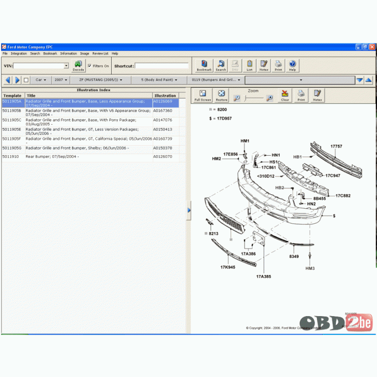Open the 0119 (Bumpers And Gril... dropdown
Screen dimensions: 377x377
click(216, 80)
